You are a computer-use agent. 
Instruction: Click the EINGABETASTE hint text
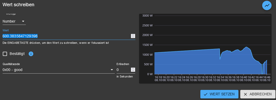pos(56,43)
